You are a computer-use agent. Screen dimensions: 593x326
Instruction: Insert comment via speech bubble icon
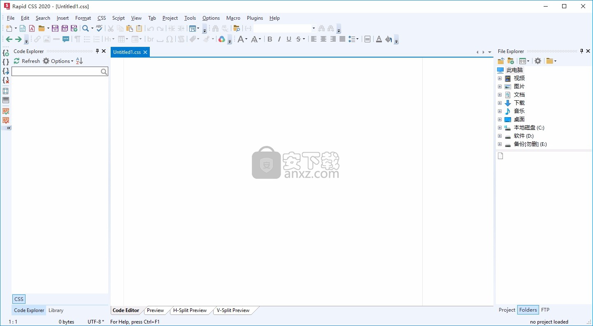click(x=66, y=39)
